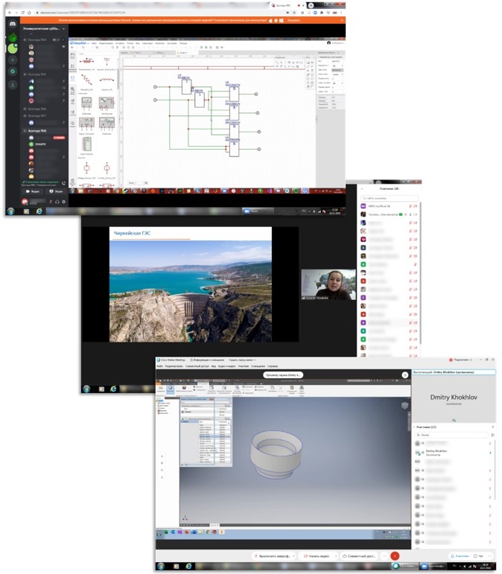Close the orange Discord banner

coord(342,21)
